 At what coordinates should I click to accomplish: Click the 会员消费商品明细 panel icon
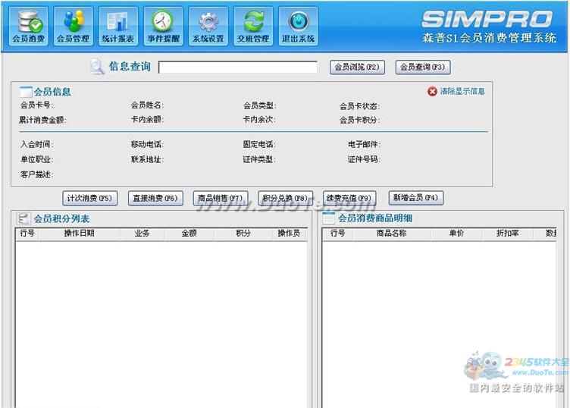coord(329,218)
